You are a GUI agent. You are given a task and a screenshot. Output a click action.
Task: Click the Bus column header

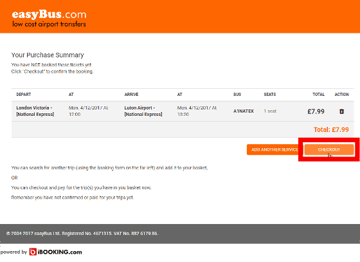(x=237, y=95)
